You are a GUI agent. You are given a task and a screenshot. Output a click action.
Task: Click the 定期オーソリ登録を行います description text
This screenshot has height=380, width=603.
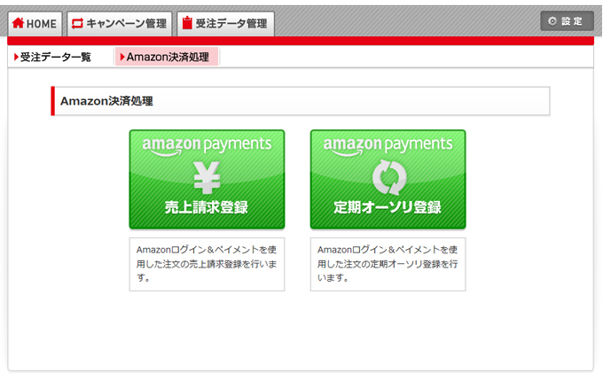388,264
